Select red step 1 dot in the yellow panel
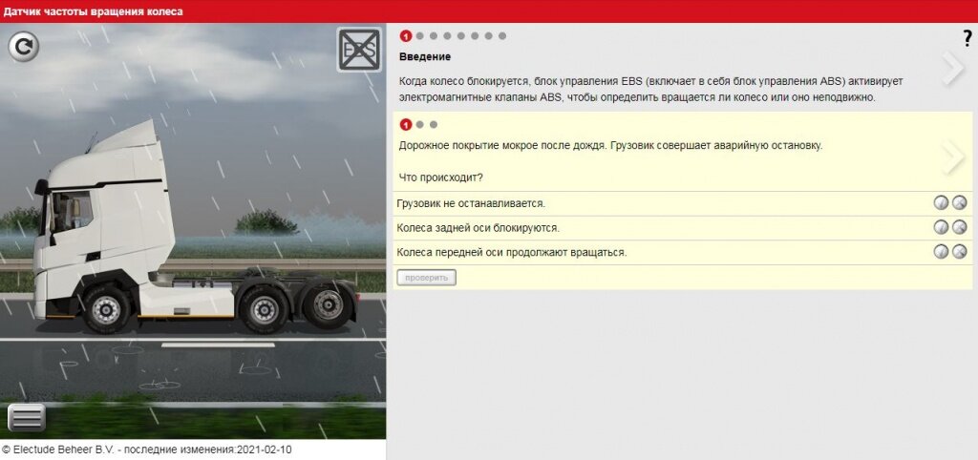978x460 pixels. pyautogui.click(x=405, y=125)
